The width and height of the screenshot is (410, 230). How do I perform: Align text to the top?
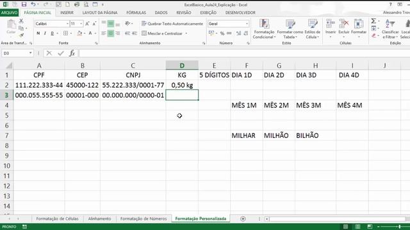click(104, 24)
